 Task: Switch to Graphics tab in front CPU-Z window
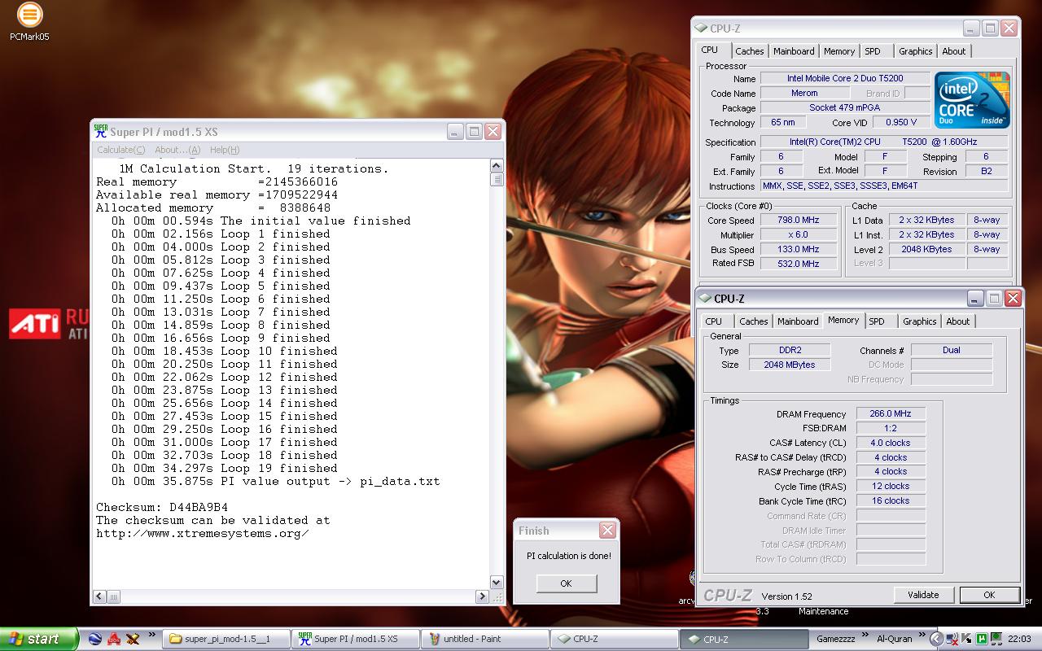click(x=919, y=321)
